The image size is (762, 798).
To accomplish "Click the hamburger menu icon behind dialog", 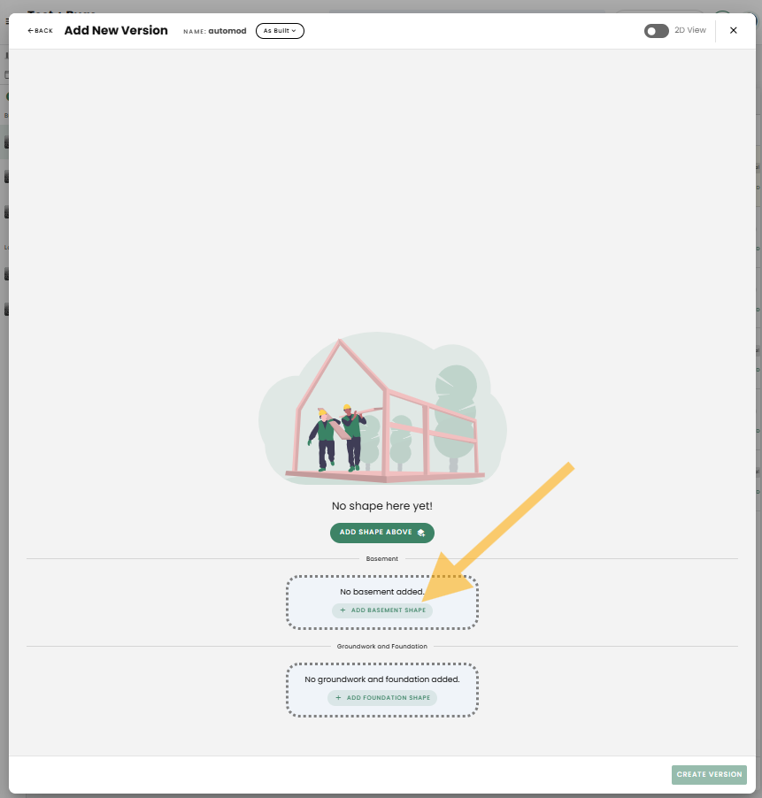I will coord(7,21).
